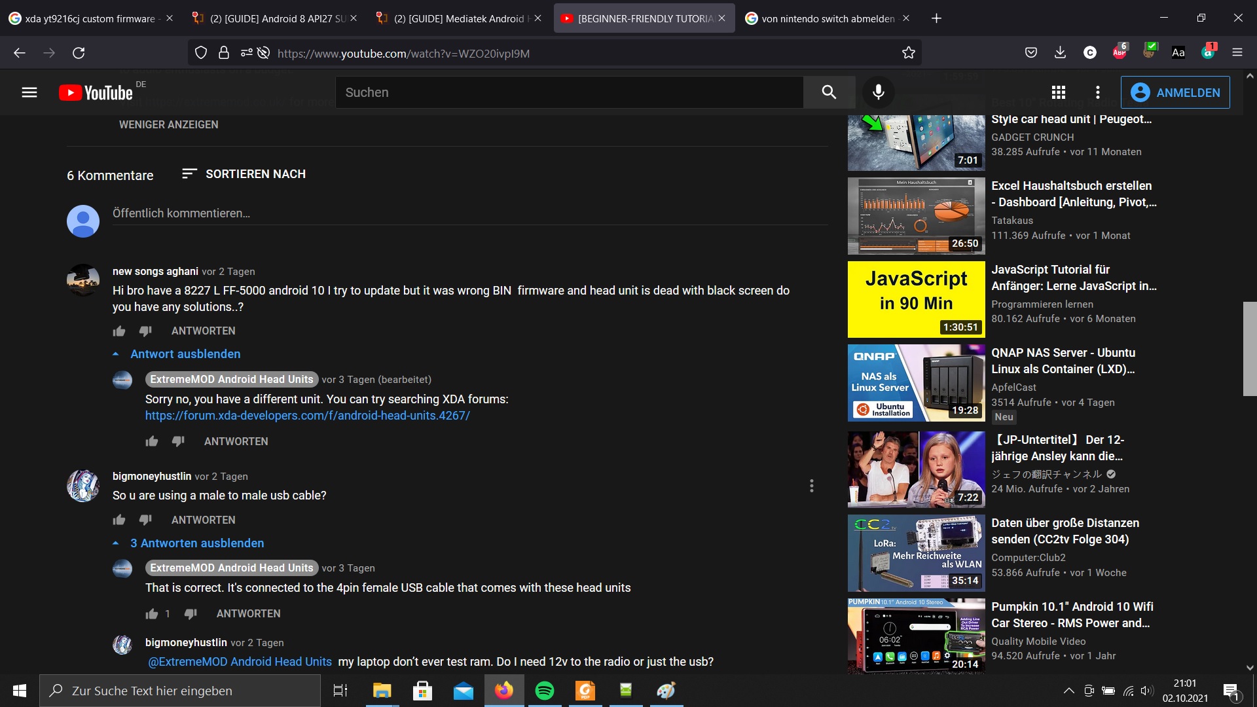
Task: Open Firefox downloads arrow icon
Action: point(1060,53)
